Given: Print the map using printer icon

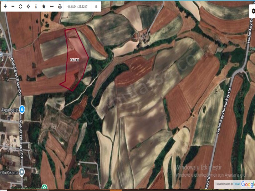Looking at the screenshot, I should pyautogui.click(x=60, y=6).
